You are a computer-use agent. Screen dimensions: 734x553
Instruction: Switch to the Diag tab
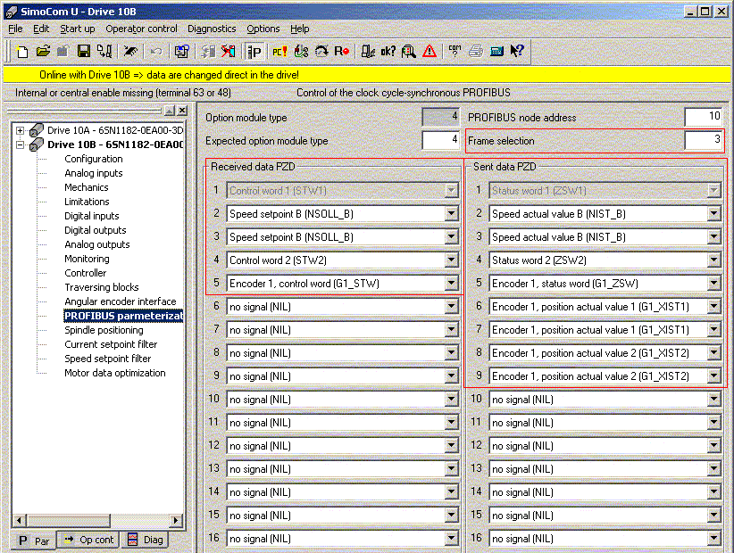[x=146, y=540]
